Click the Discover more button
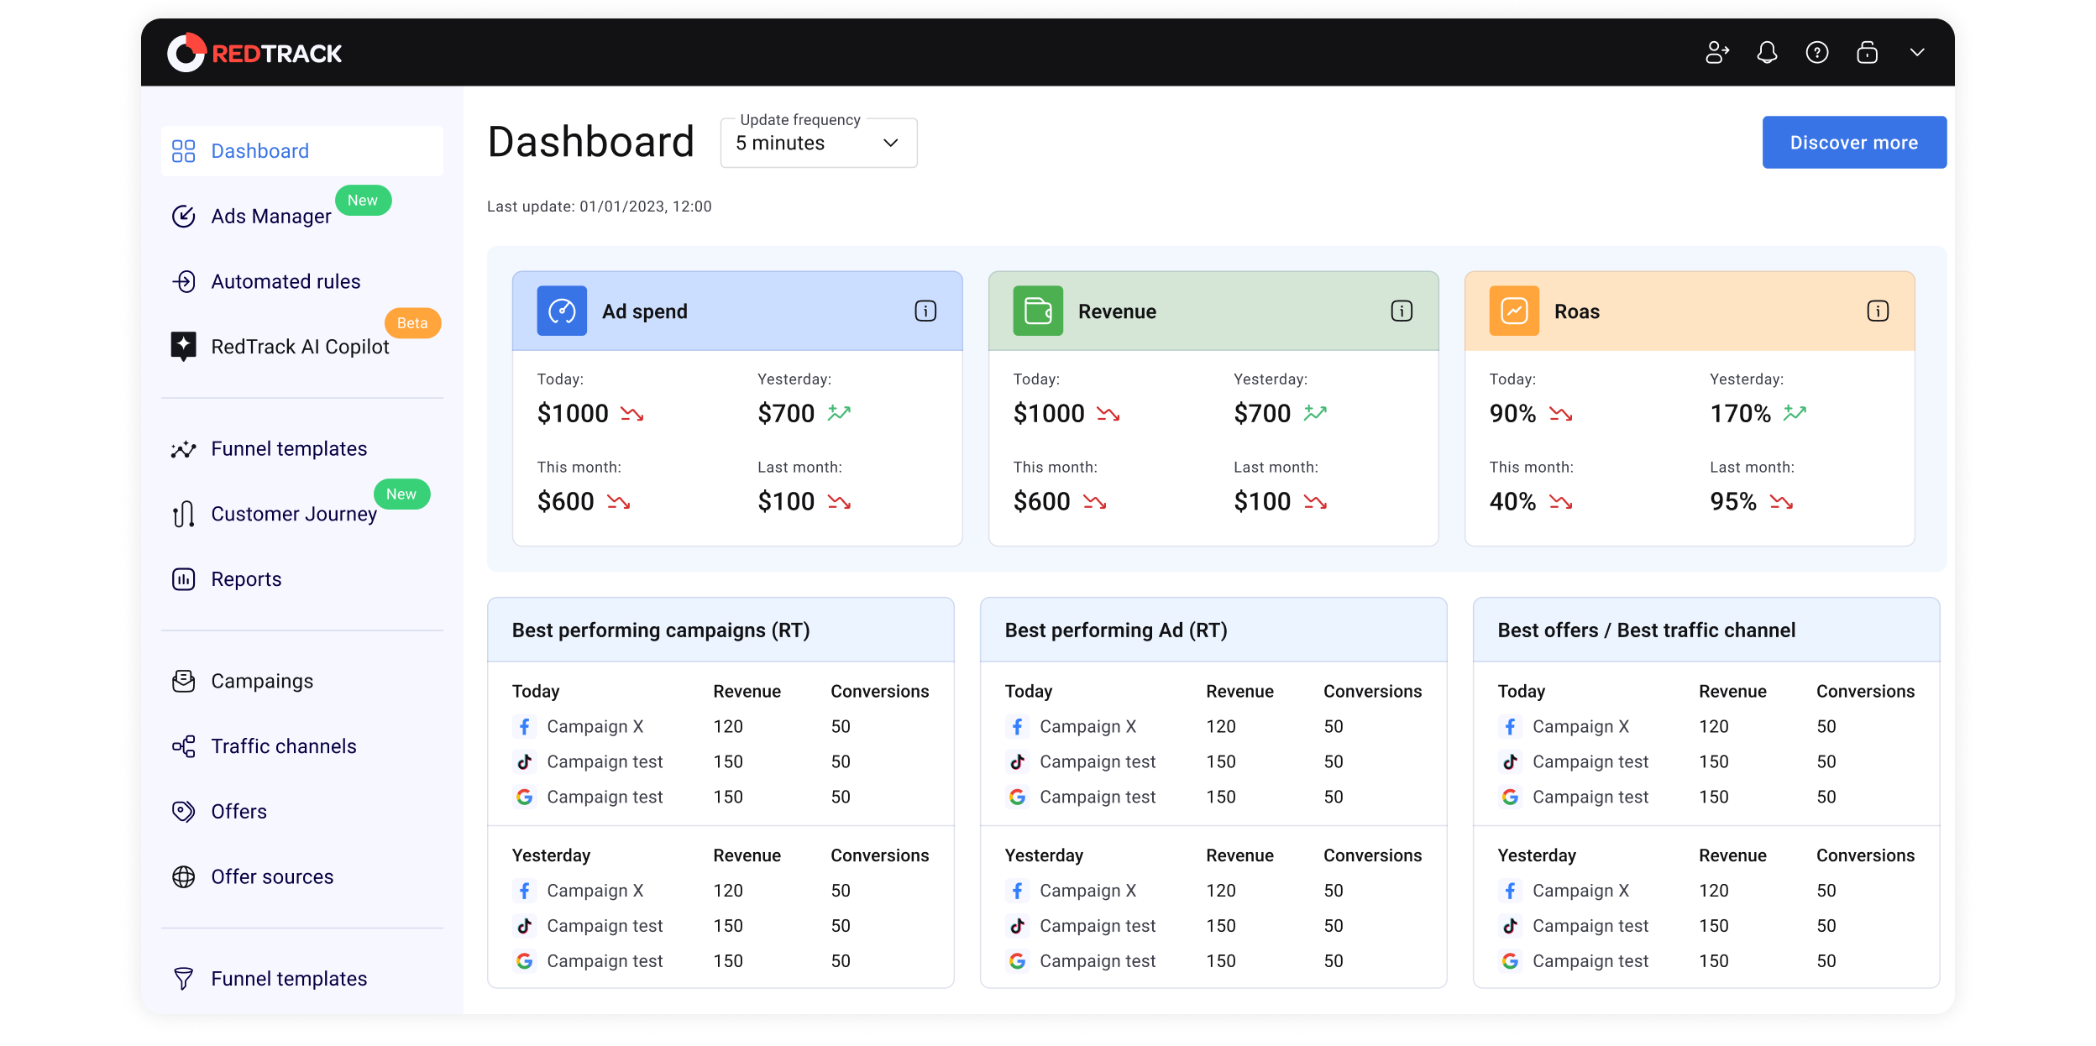The width and height of the screenshot is (2096, 1046). 1854,143
